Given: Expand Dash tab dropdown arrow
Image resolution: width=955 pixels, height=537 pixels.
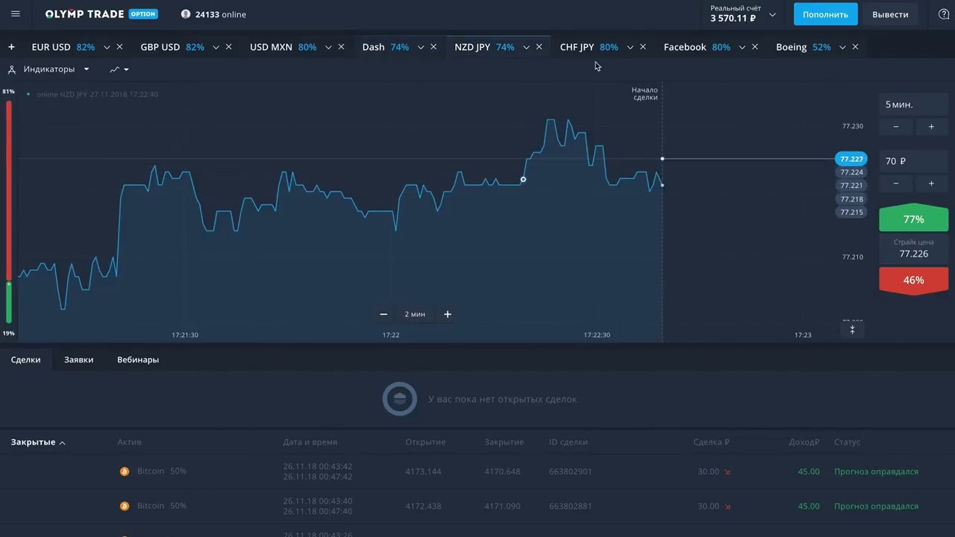Looking at the screenshot, I should 421,47.
